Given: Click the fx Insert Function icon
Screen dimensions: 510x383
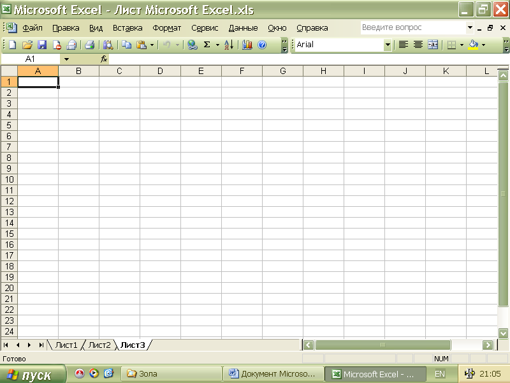Looking at the screenshot, I should click(104, 59).
